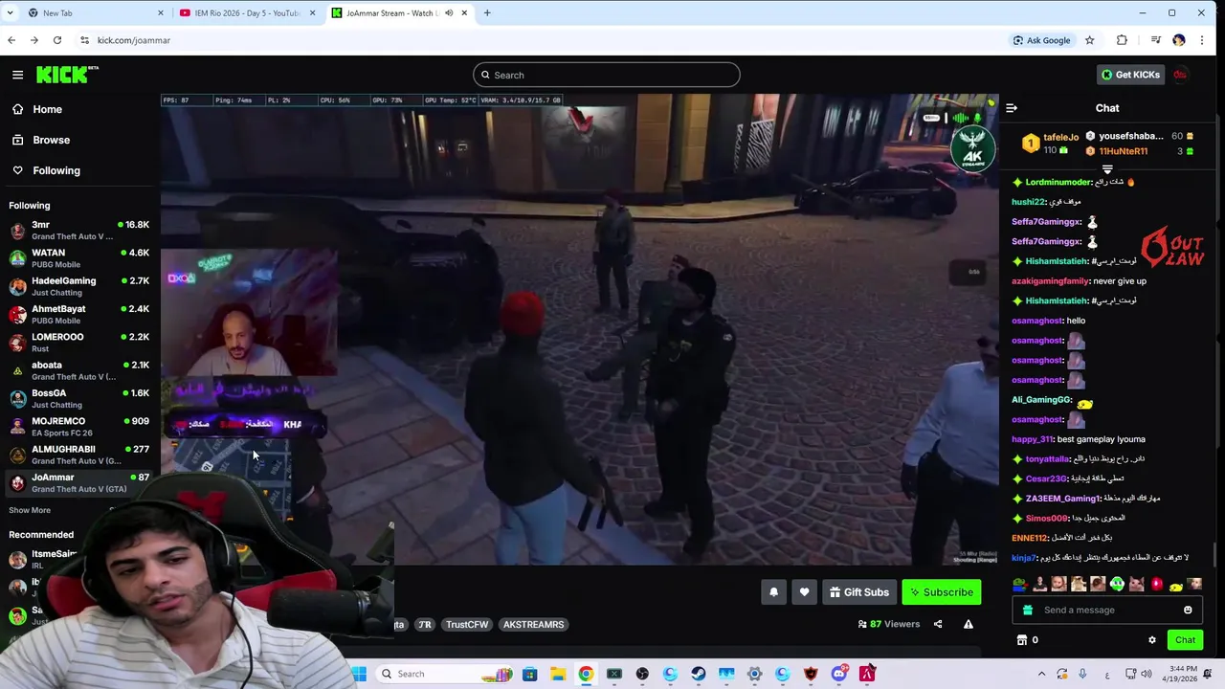Open BossGA channel in Following list
This screenshot has height=689, width=1225.
coord(78,398)
